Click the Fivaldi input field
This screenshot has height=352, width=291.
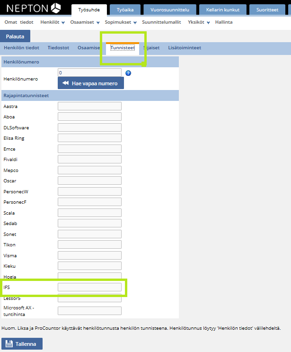tap(90, 159)
